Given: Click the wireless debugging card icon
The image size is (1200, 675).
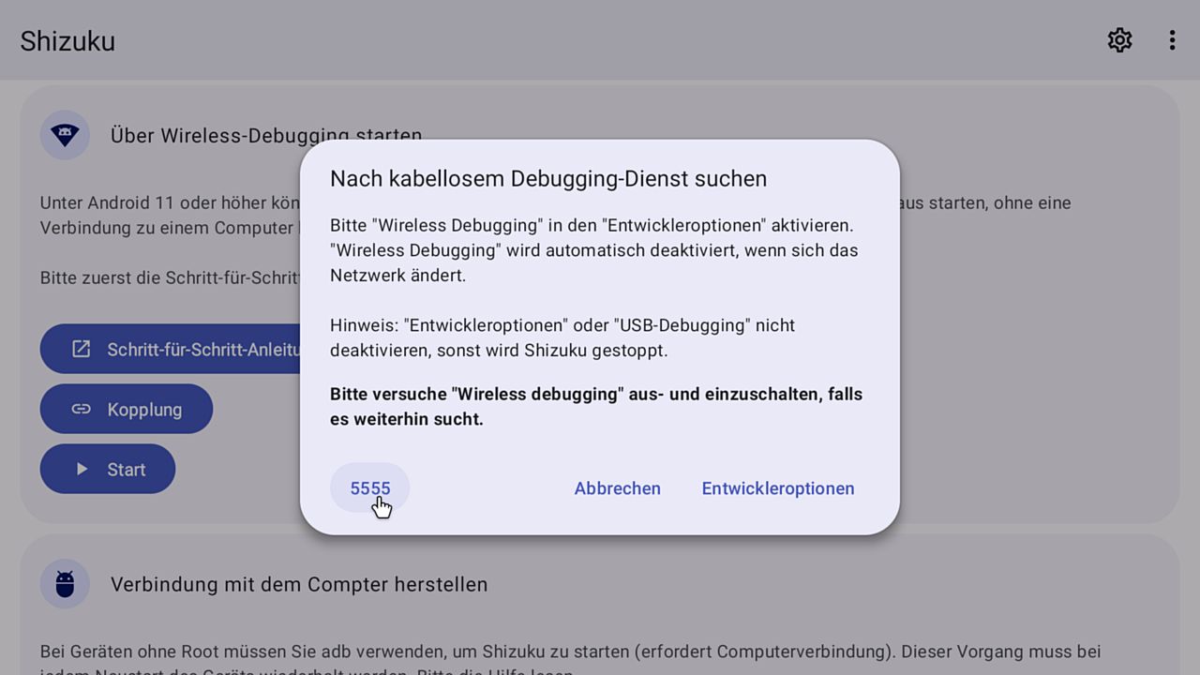Looking at the screenshot, I should pyautogui.click(x=65, y=135).
